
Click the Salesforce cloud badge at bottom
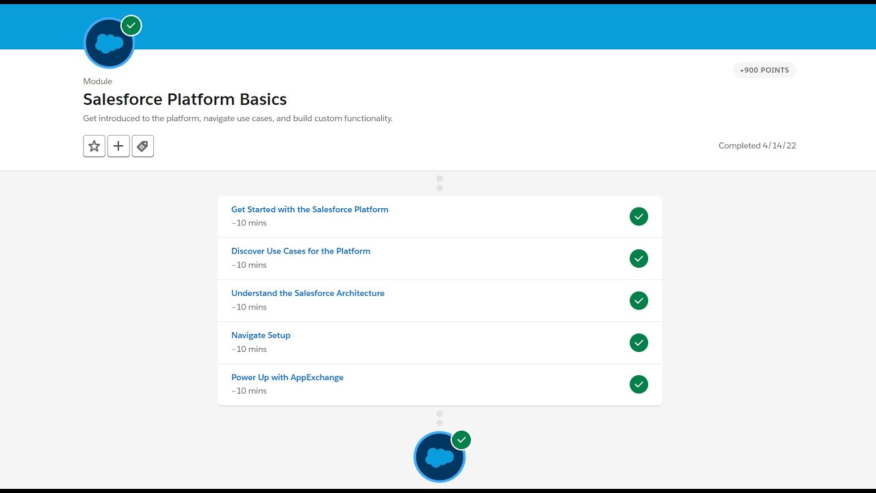[x=439, y=457]
